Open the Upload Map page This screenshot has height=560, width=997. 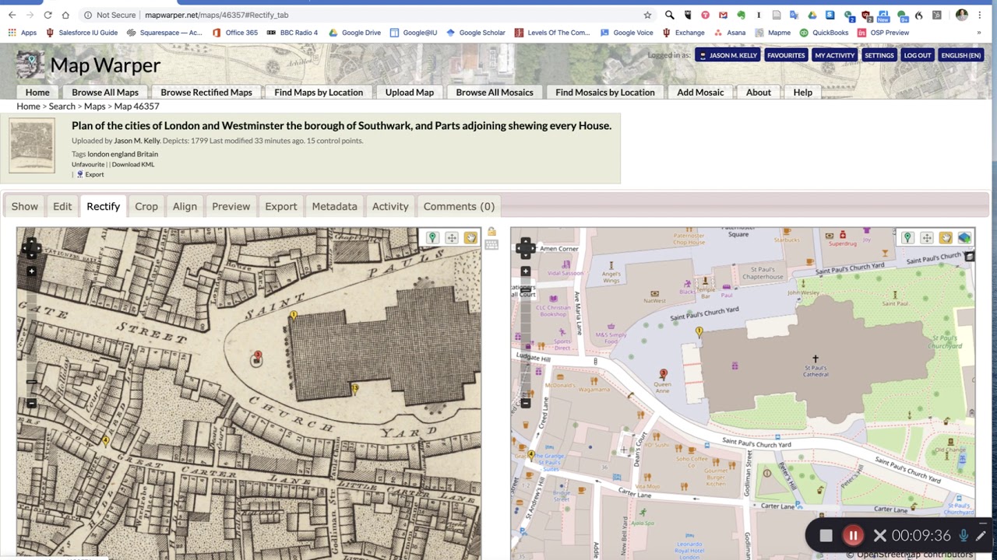click(410, 93)
